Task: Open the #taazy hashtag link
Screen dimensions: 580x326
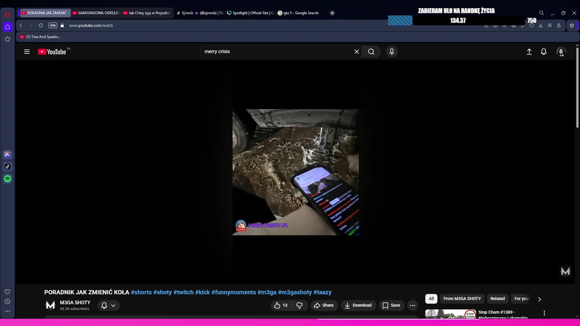Action: tap(323, 292)
